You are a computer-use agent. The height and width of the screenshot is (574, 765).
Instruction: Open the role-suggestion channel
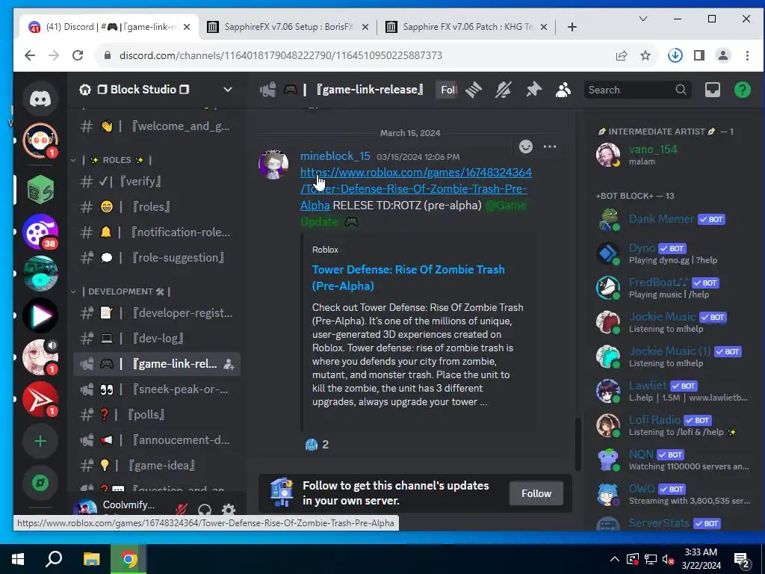(157, 258)
